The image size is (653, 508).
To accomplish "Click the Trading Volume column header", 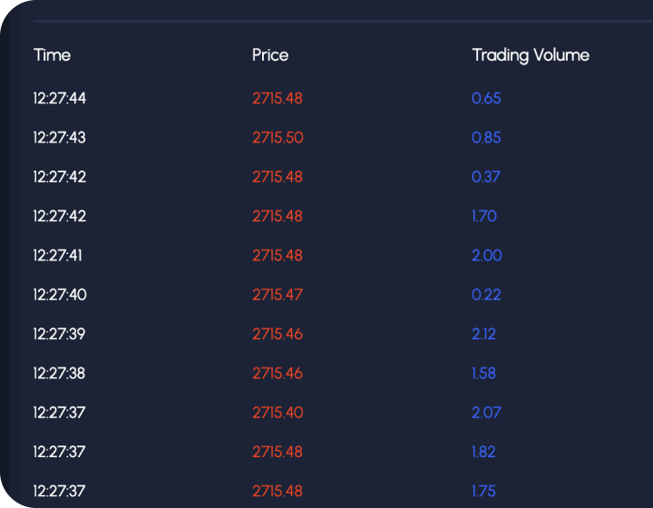I will (531, 55).
